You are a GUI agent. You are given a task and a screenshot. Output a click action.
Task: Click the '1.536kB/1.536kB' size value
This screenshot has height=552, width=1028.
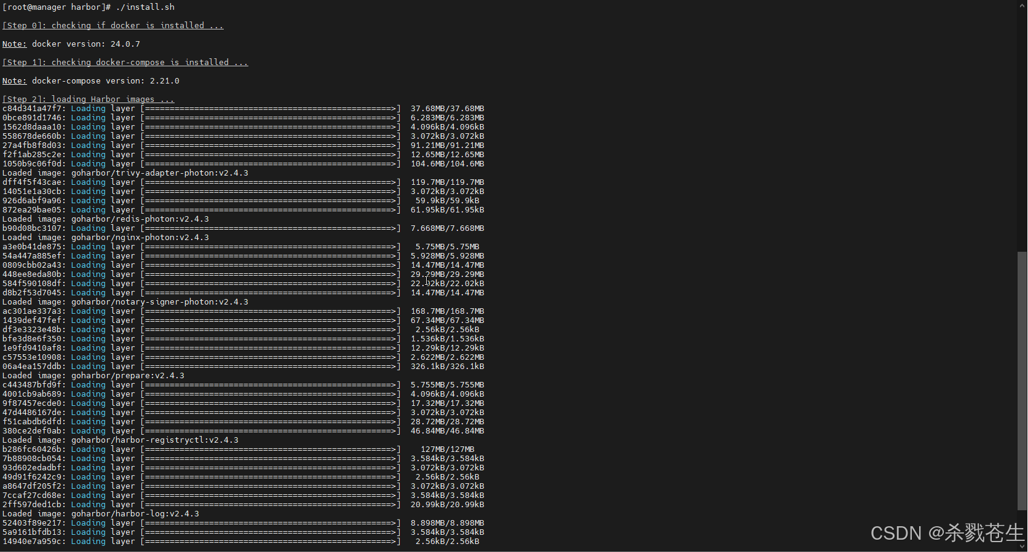pos(448,339)
